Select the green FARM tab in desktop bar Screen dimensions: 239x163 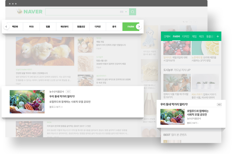point(131,27)
